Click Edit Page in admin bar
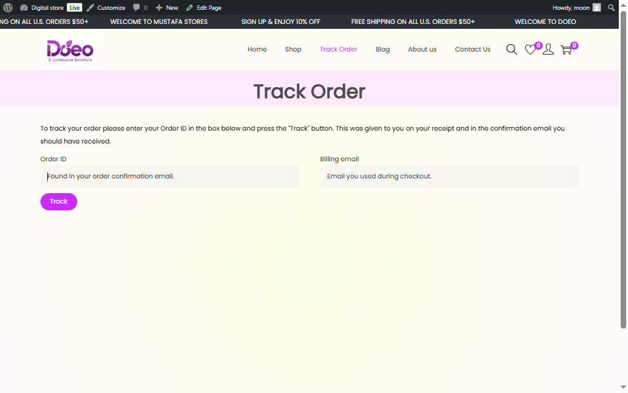The width and height of the screenshot is (628, 393). pos(204,7)
